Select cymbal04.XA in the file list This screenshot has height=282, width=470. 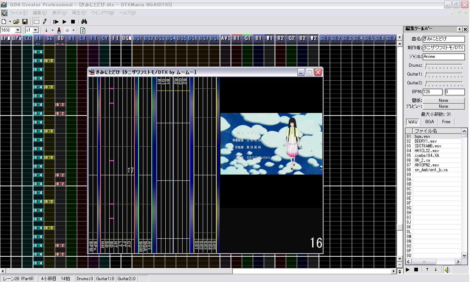pyautogui.click(x=433, y=155)
